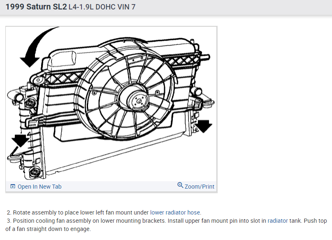The image size is (332, 240).
Task: Open the radiator link in step 3
Action: coord(278,221)
